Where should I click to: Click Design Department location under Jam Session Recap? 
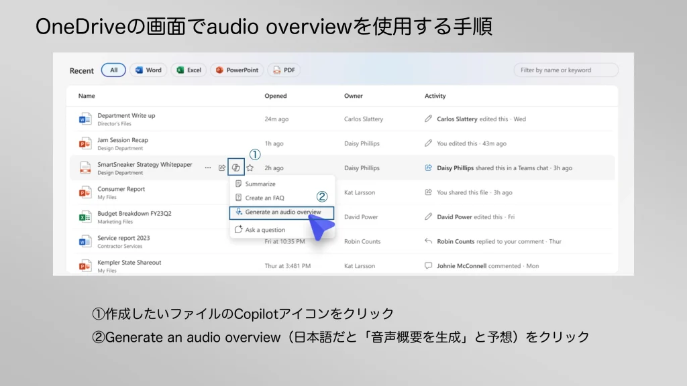point(120,148)
